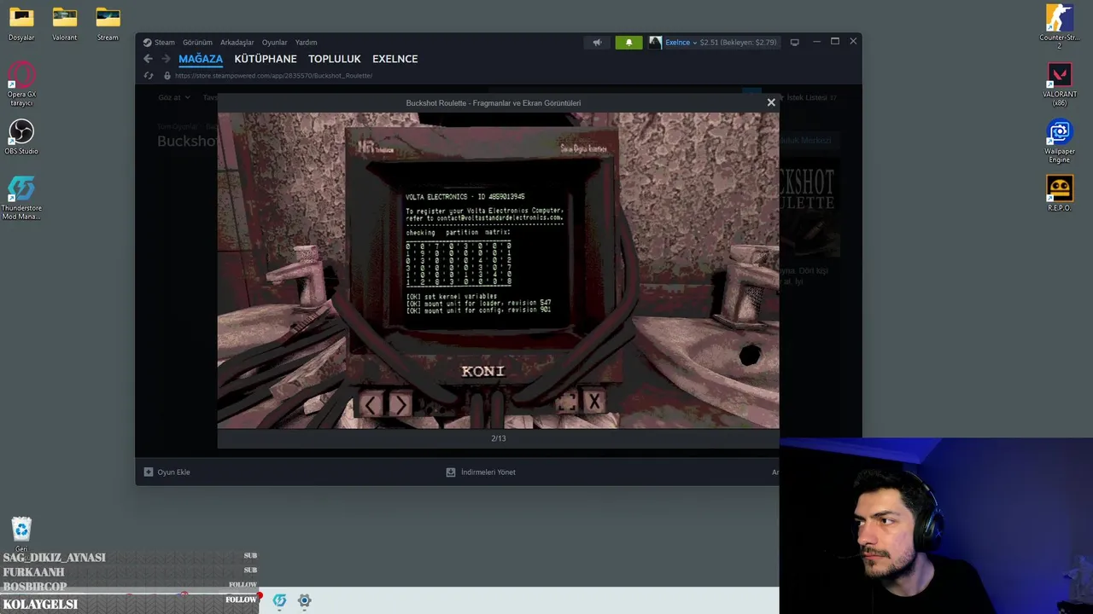The image size is (1093, 614).
Task: Switch to the MAĞAZA tab
Action: [x=201, y=59]
